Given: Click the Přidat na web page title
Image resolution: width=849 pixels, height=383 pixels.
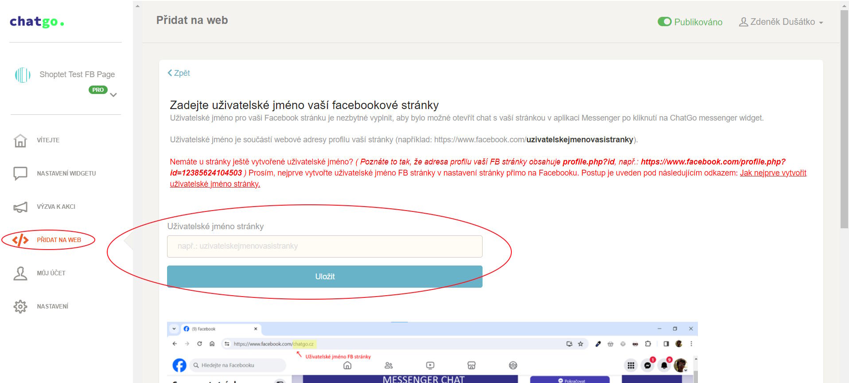Looking at the screenshot, I should click(x=192, y=20).
